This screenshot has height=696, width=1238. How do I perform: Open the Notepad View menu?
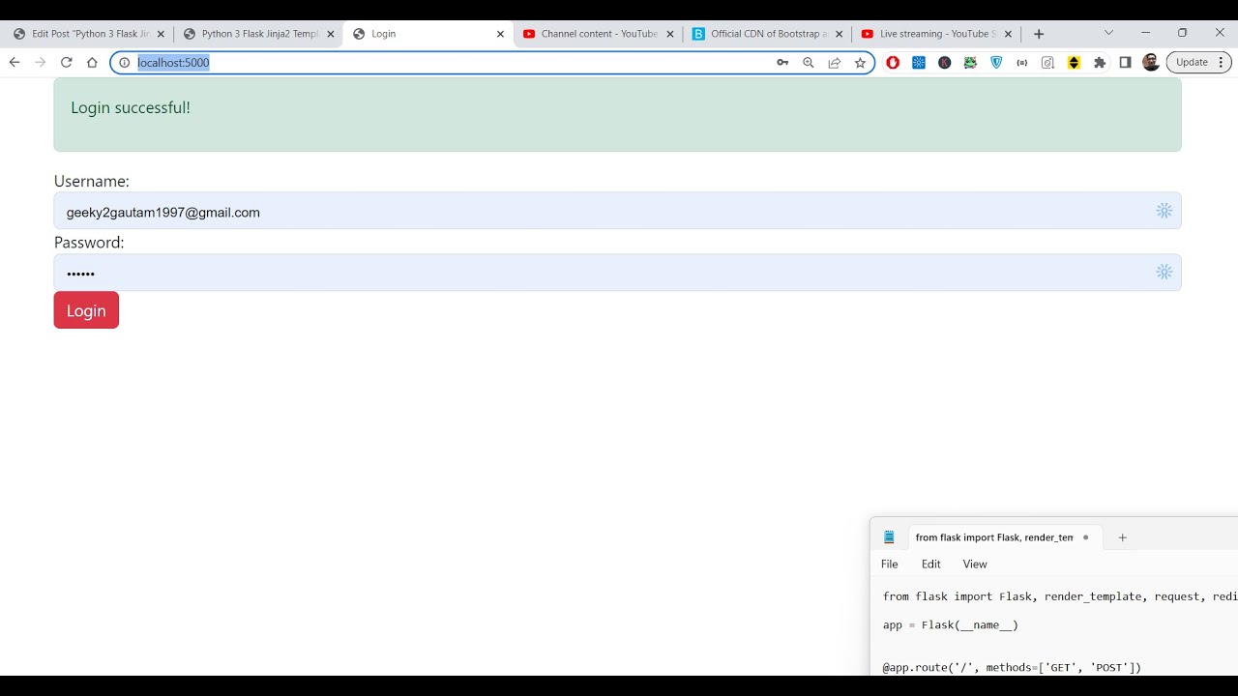(975, 565)
